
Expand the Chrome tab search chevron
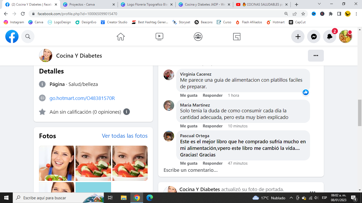[x=319, y=4]
